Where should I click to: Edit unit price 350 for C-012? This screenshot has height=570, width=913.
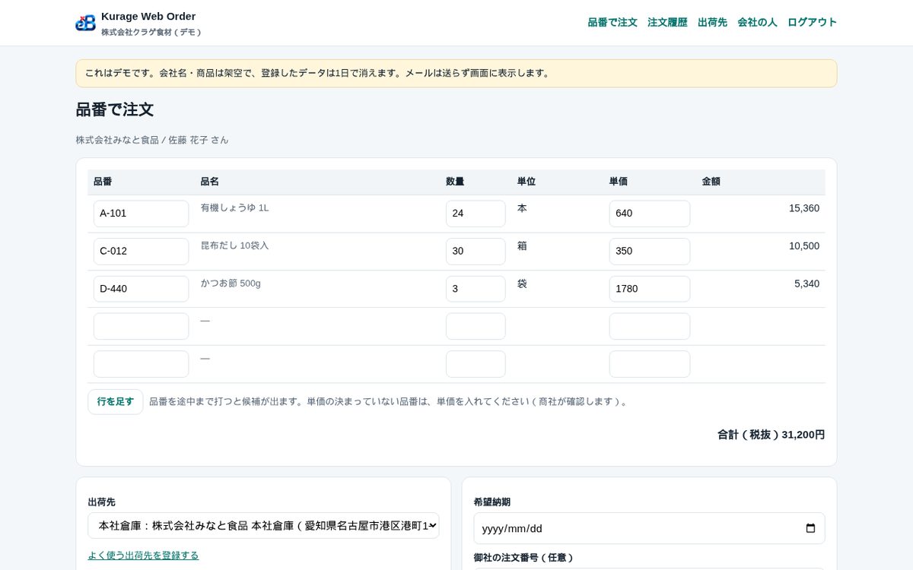[650, 252]
